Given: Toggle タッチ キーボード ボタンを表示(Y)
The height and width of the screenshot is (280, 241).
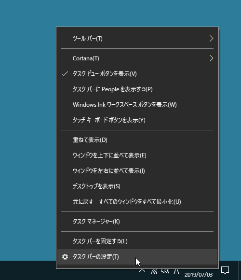Looking at the screenshot, I should (x=137, y=120).
